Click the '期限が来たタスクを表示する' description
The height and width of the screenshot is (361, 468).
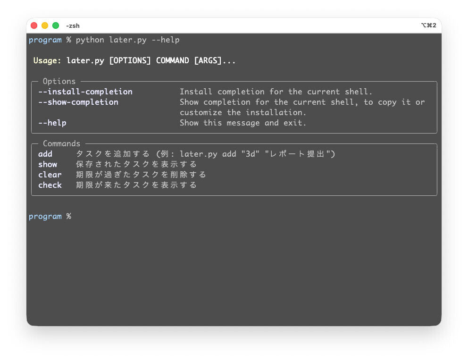[x=136, y=185]
